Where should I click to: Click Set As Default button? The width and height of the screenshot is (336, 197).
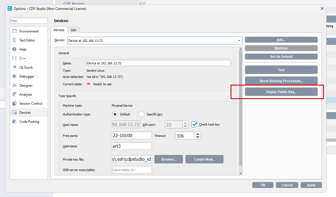click(281, 57)
